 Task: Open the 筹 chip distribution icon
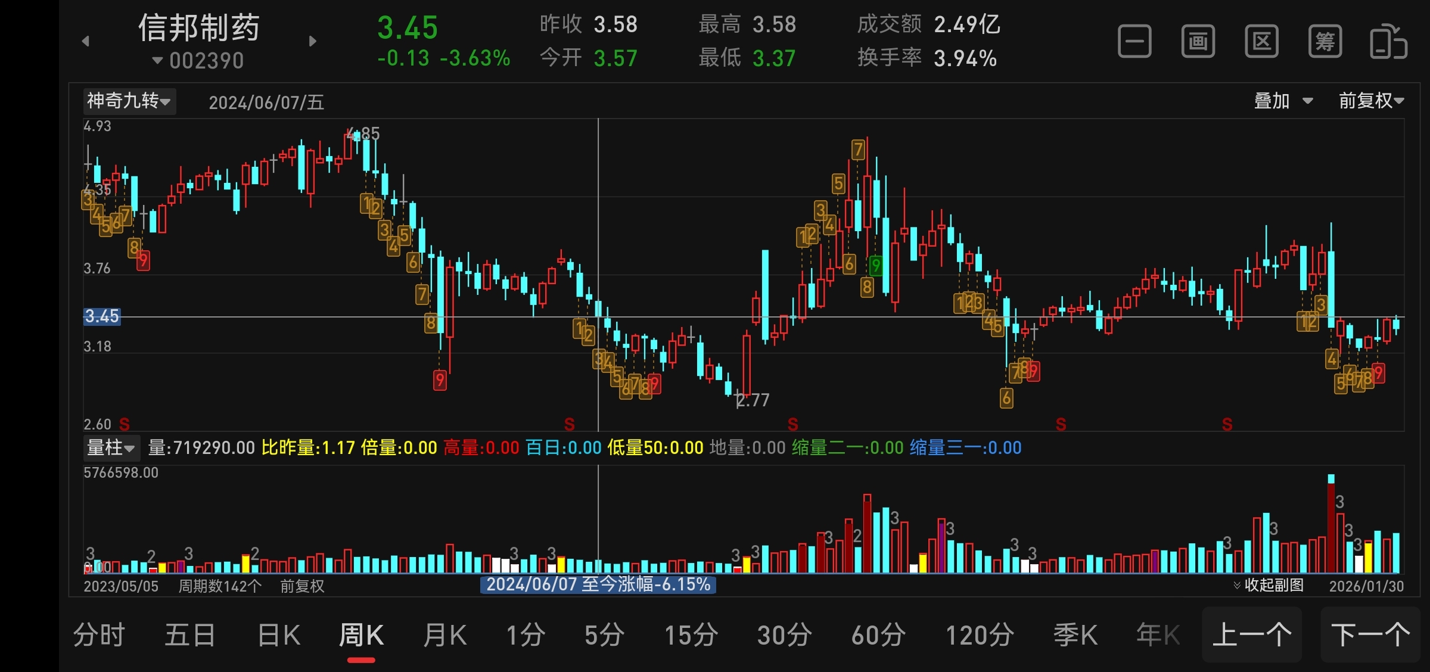[1325, 42]
